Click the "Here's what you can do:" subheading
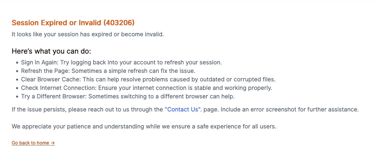The image size is (372, 151). pos(51,51)
